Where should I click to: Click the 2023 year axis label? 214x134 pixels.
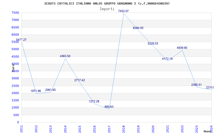click(x=197, y=129)
